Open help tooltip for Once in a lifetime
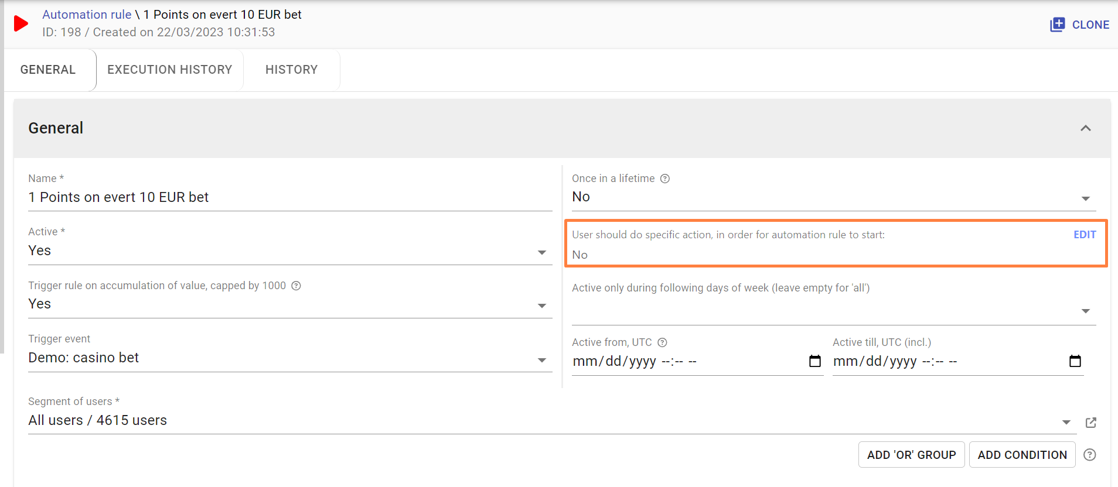The height and width of the screenshot is (487, 1118). coord(665,179)
